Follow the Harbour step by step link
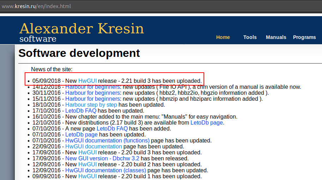Image resolution: width=322 pixels, height=180 pixels. (91, 105)
